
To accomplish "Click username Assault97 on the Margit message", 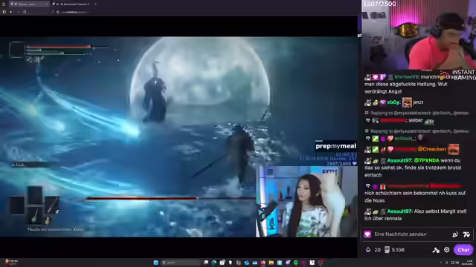I will [x=399, y=211].
